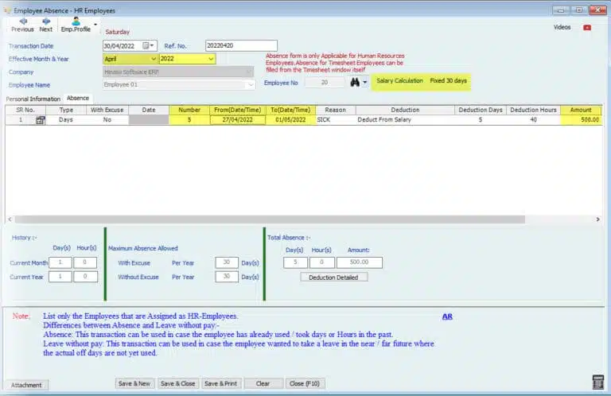The image size is (611, 396).
Task: Switch to Absence tab
Action: 77,98
